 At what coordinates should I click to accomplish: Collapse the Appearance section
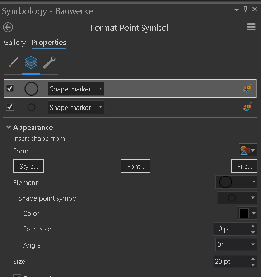9,127
